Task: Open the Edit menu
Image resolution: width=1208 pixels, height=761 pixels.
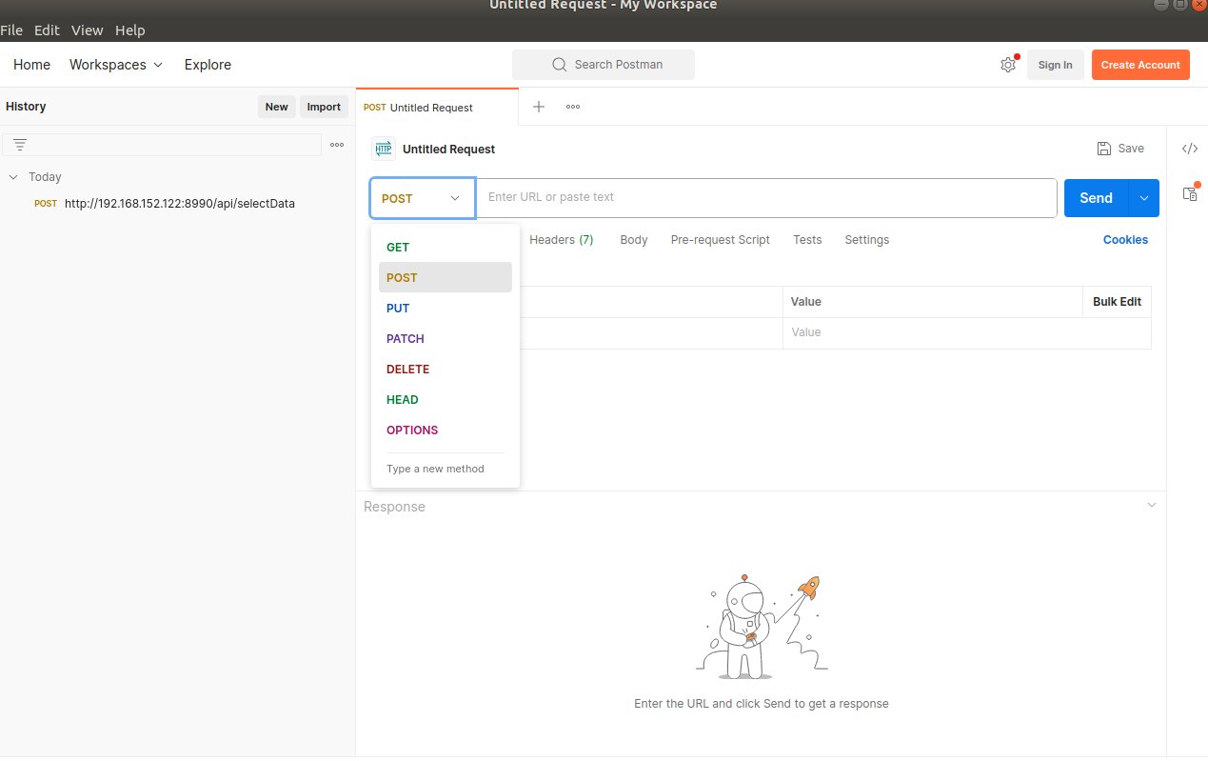Action: [47, 30]
